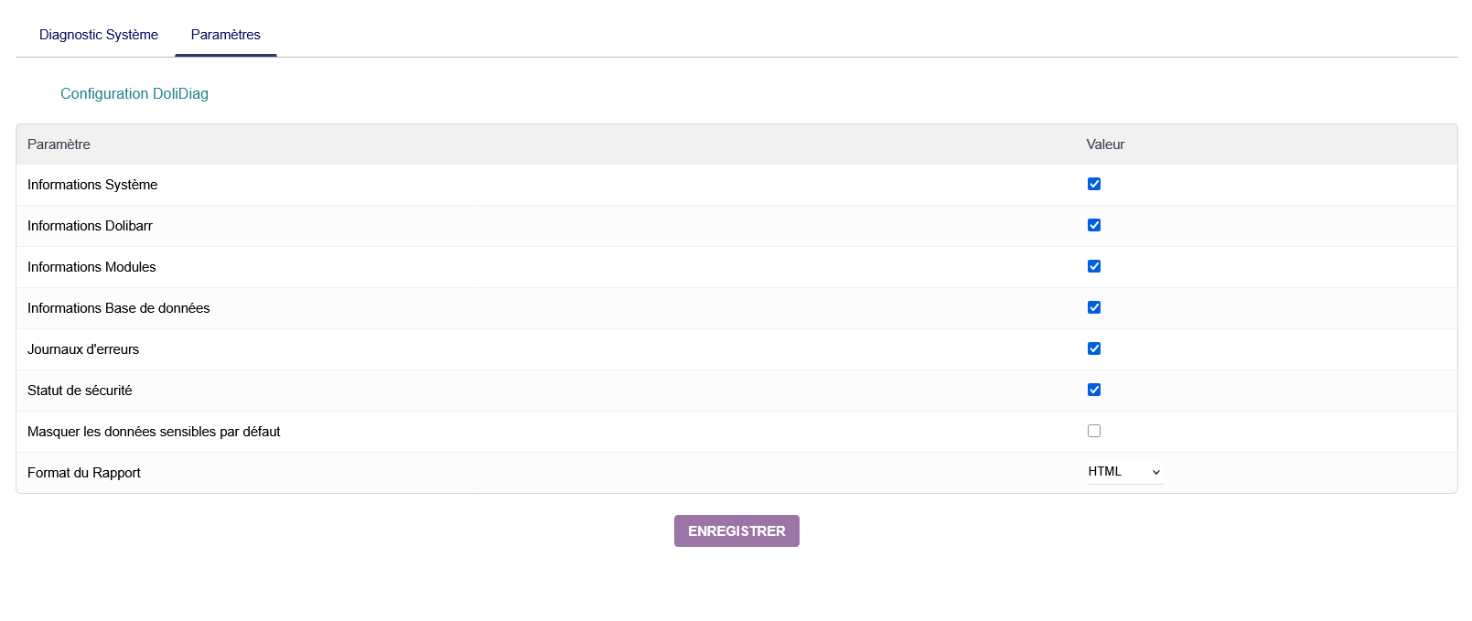1472x621 pixels.
Task: Turn off the Journaux d'erreurs checkbox
Action: pos(1094,348)
